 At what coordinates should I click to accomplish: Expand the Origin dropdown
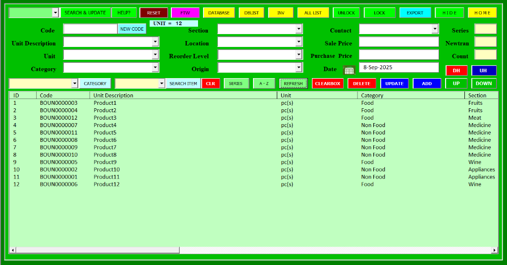tap(299, 67)
